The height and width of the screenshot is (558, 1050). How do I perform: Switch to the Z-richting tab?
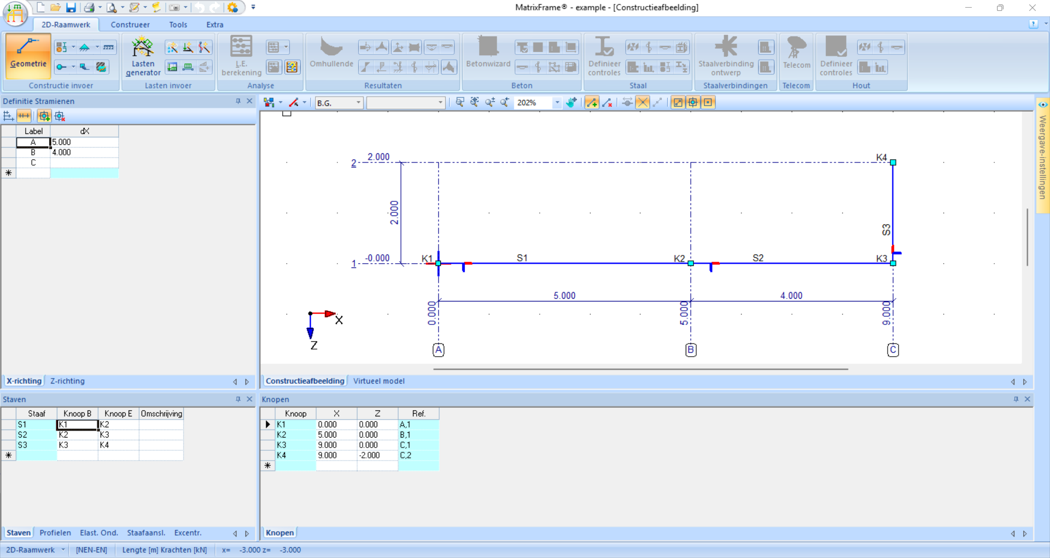pos(67,381)
